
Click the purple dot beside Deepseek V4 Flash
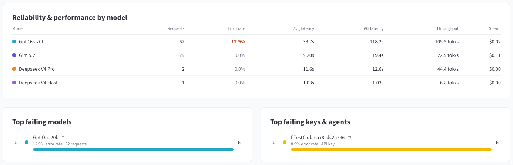(x=14, y=83)
